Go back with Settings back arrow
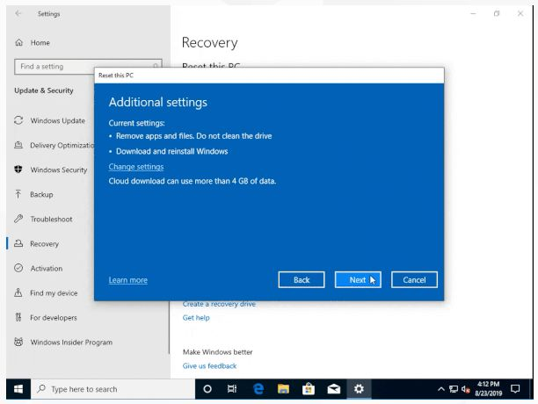 (x=18, y=14)
